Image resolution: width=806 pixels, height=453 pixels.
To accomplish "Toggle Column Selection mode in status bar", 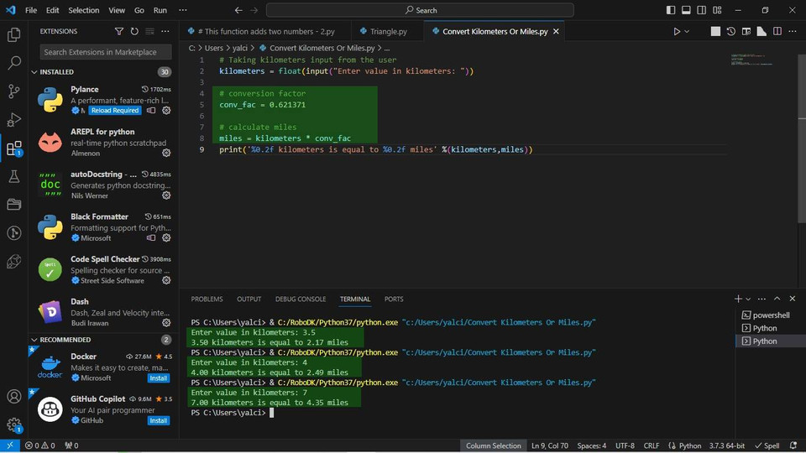I will 493,445.
